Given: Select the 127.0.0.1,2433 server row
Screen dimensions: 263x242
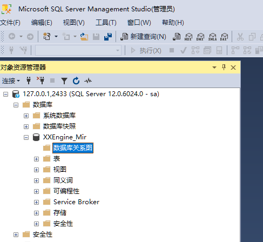Looking at the screenshot, I should point(91,94).
